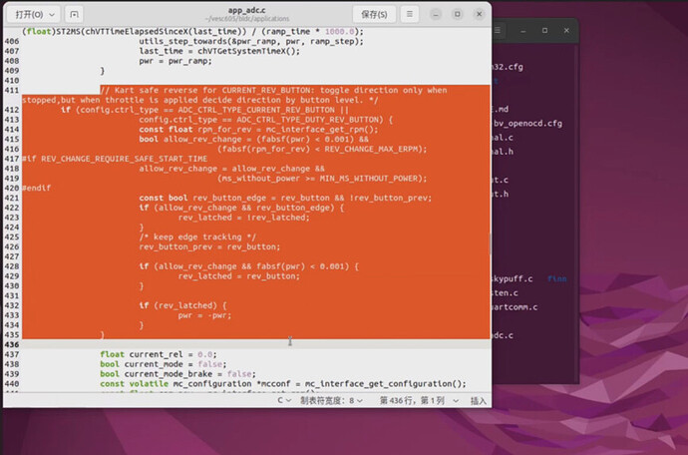
Task: Click line 423 'rev_latched = !rev_latched;'
Action: (x=243, y=218)
